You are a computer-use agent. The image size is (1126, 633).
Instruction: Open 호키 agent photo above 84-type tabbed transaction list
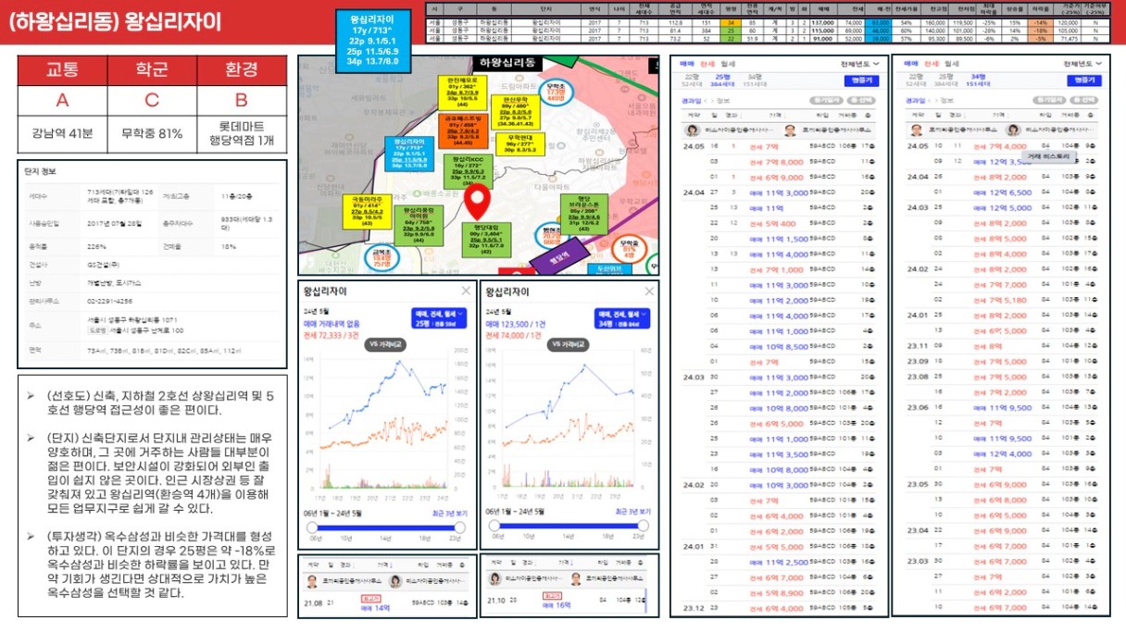pos(916,130)
